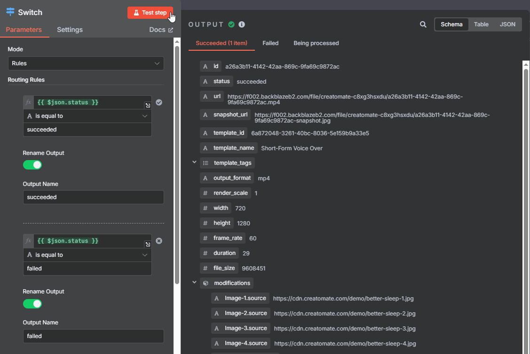The image size is (530, 354).
Task: Switch output view to JSON
Action: (x=507, y=24)
